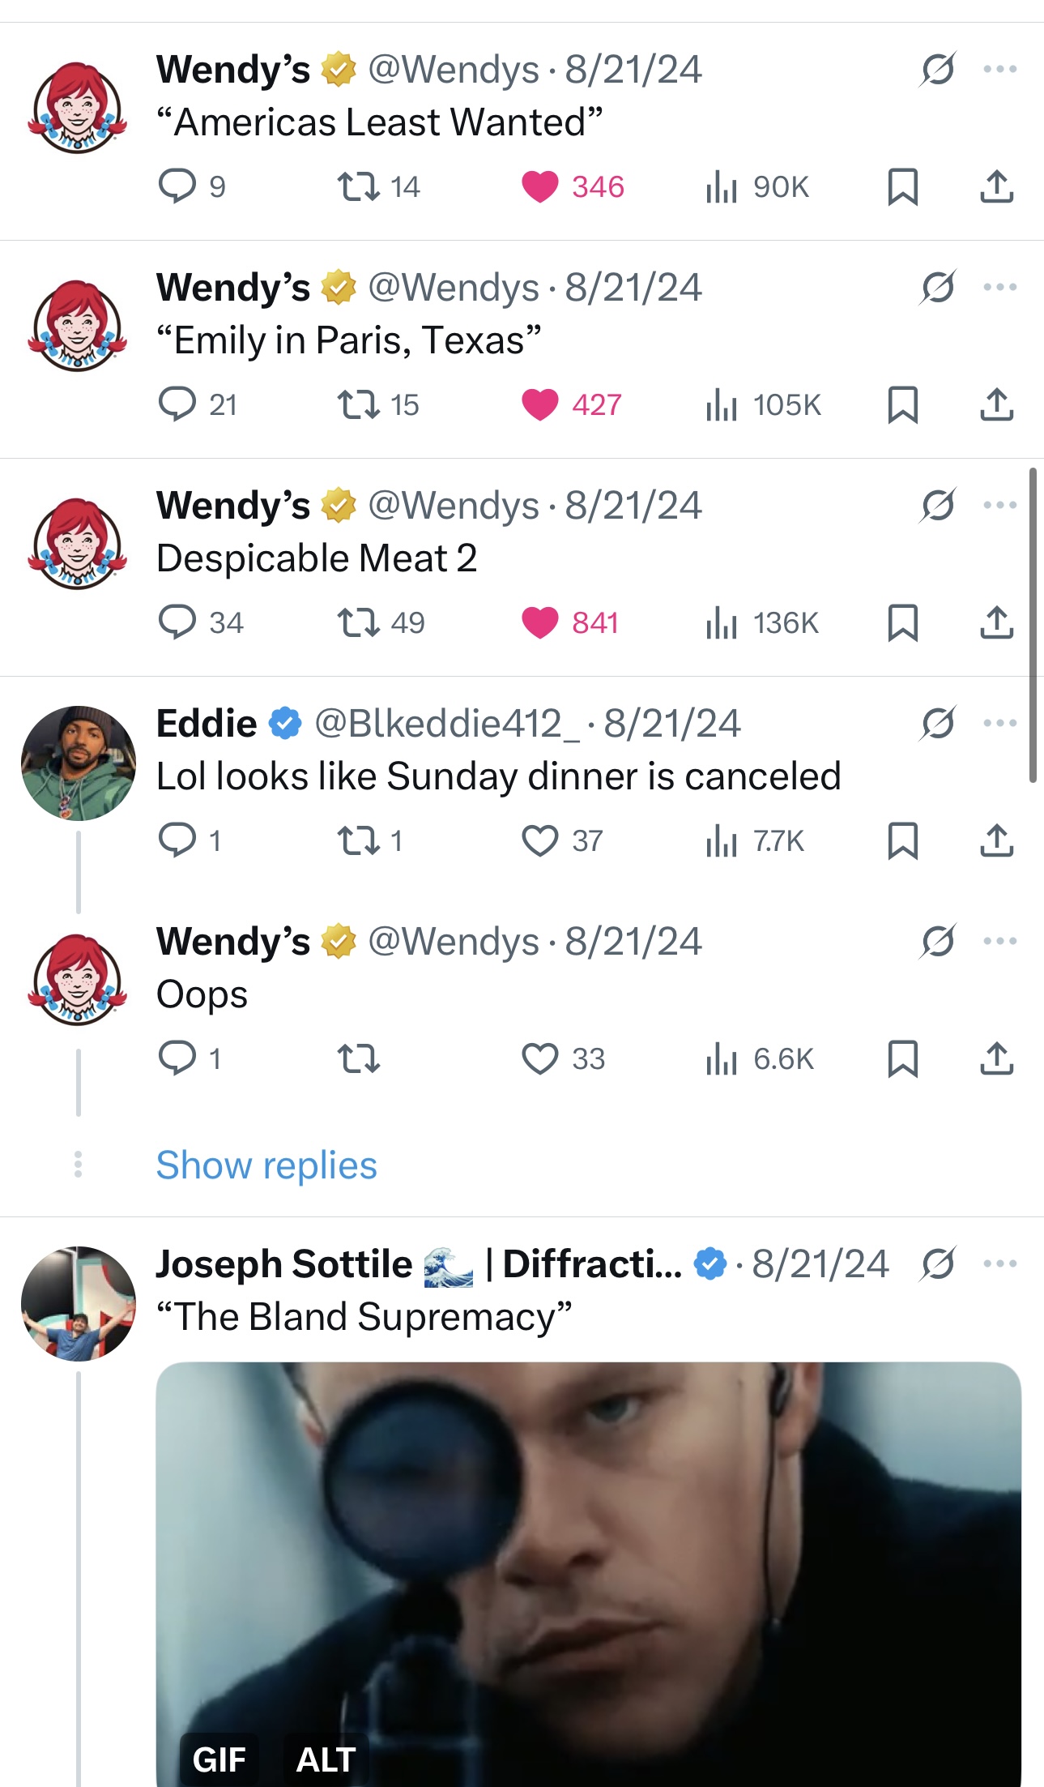Image resolution: width=1044 pixels, height=1787 pixels.
Task: Open Joseph Sottile's profile name
Action: click(x=284, y=1263)
